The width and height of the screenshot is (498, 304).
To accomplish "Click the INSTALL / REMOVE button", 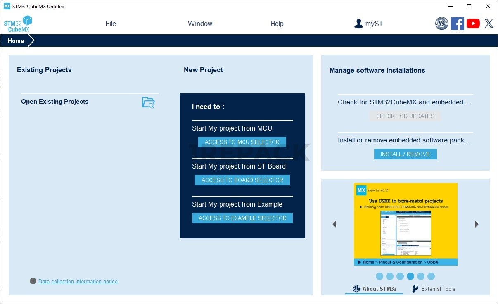I will tap(406, 154).
